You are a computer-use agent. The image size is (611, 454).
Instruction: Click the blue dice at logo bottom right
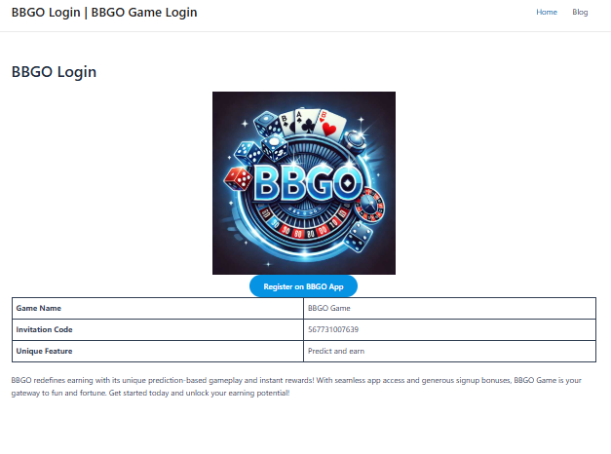[359, 237]
